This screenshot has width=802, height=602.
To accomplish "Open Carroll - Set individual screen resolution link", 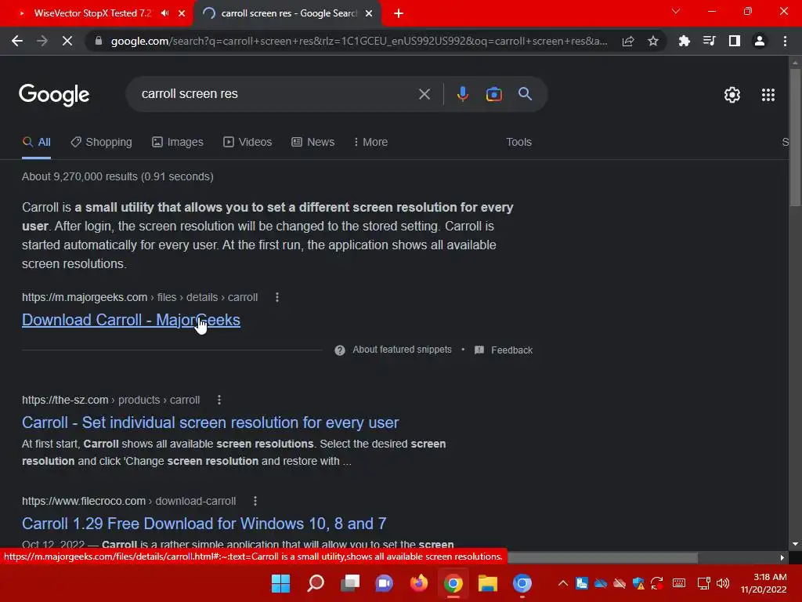I will click(210, 422).
